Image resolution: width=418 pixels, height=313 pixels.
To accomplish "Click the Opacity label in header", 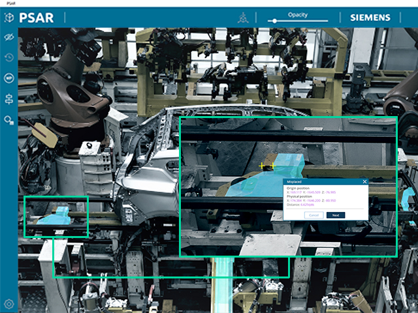I will pyautogui.click(x=298, y=14).
